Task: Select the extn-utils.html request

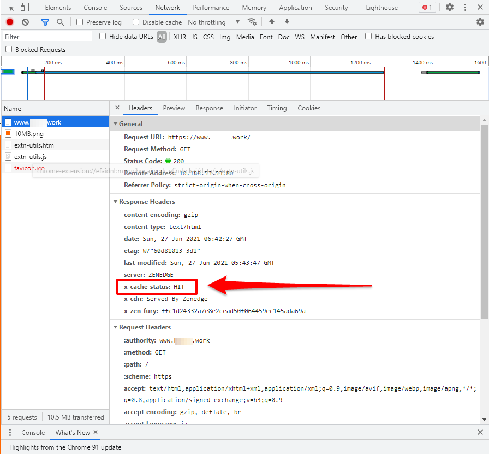Action: coord(56,145)
